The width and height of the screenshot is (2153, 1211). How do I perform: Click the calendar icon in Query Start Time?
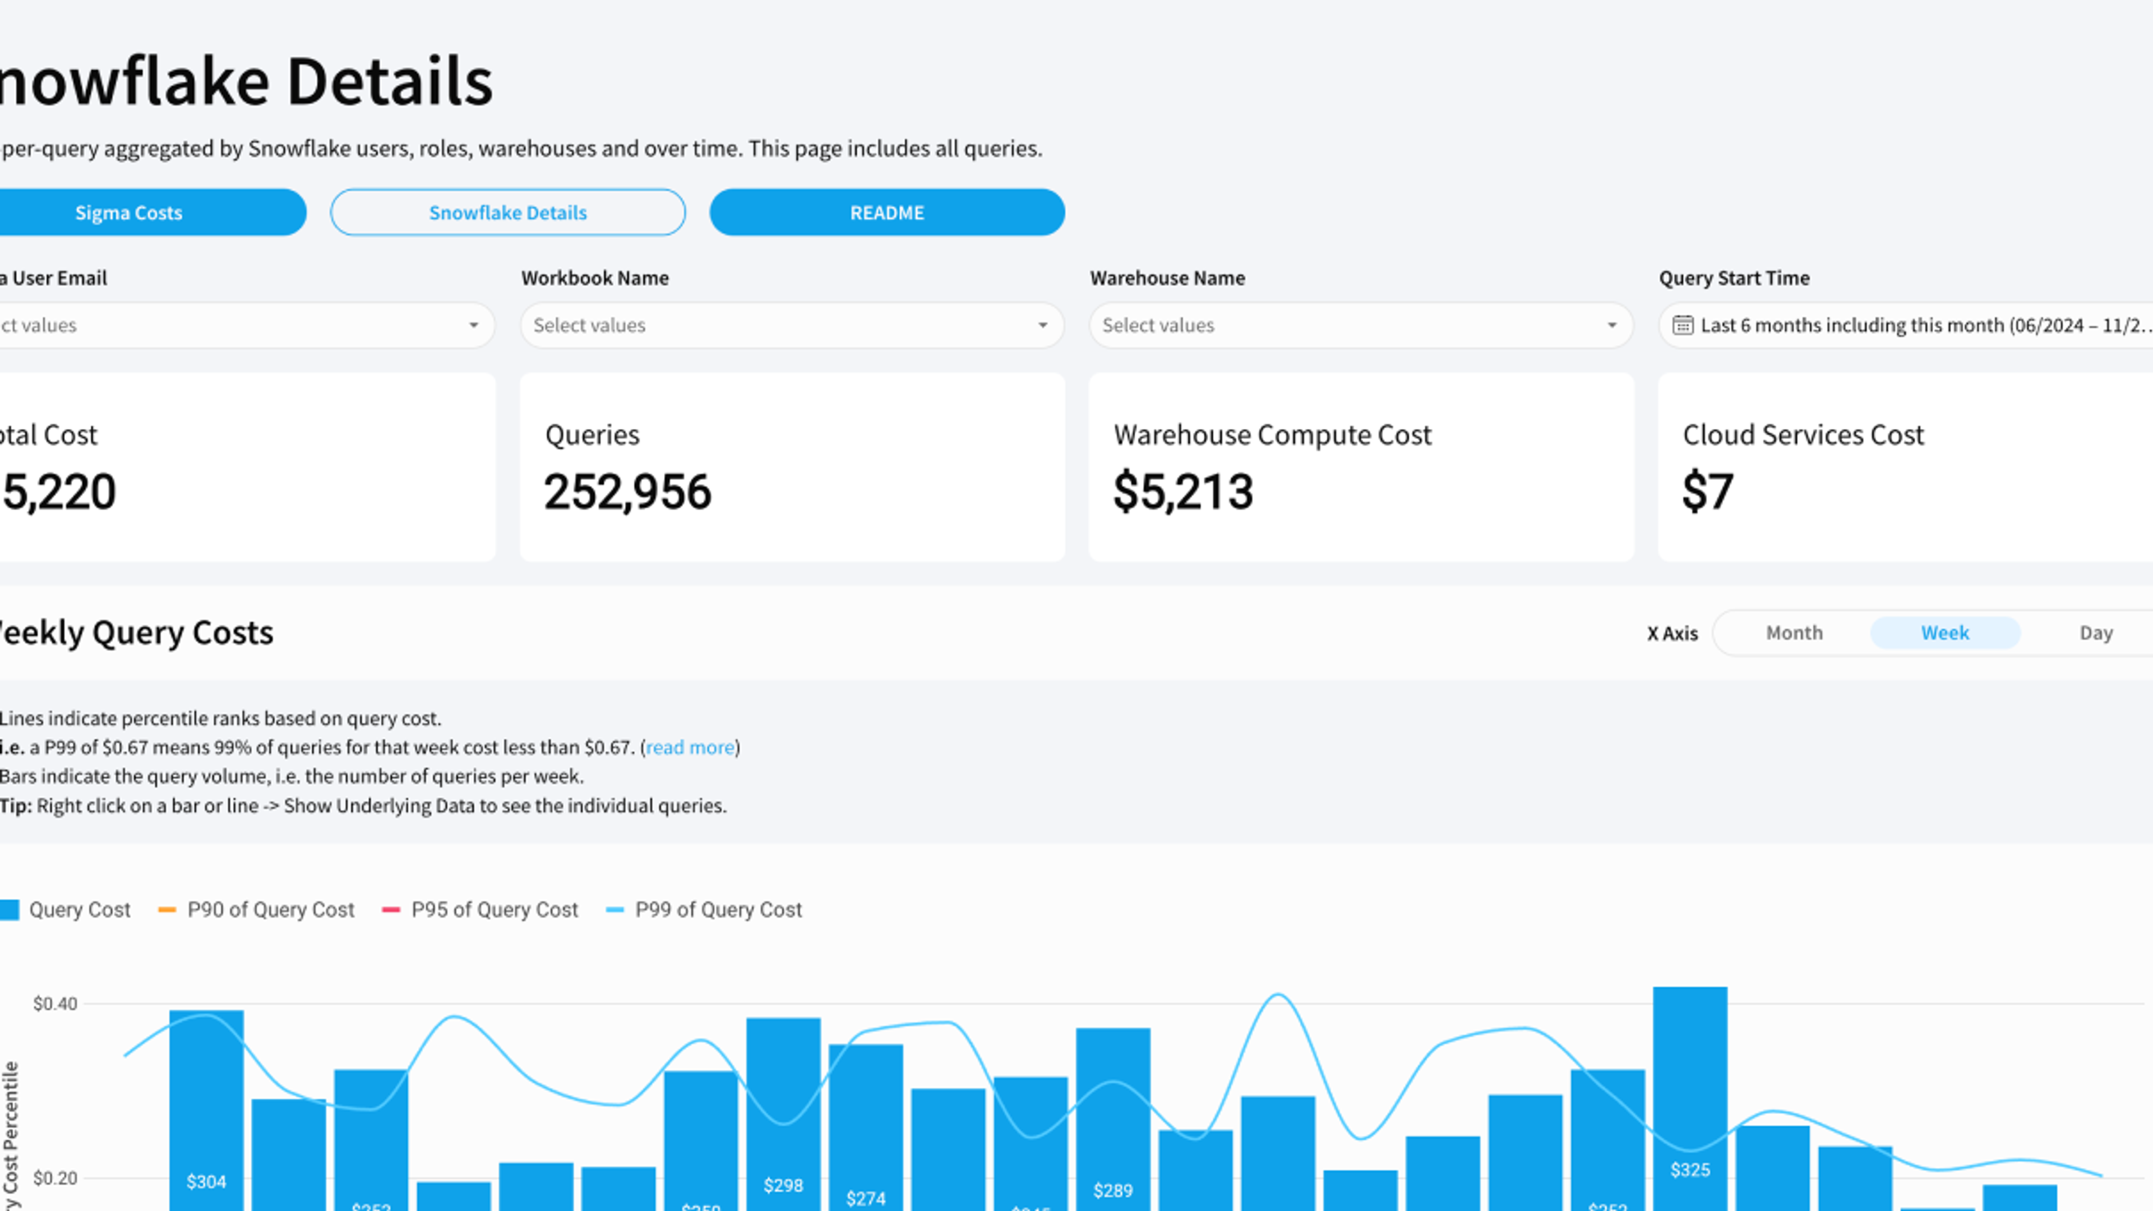[x=1683, y=325]
